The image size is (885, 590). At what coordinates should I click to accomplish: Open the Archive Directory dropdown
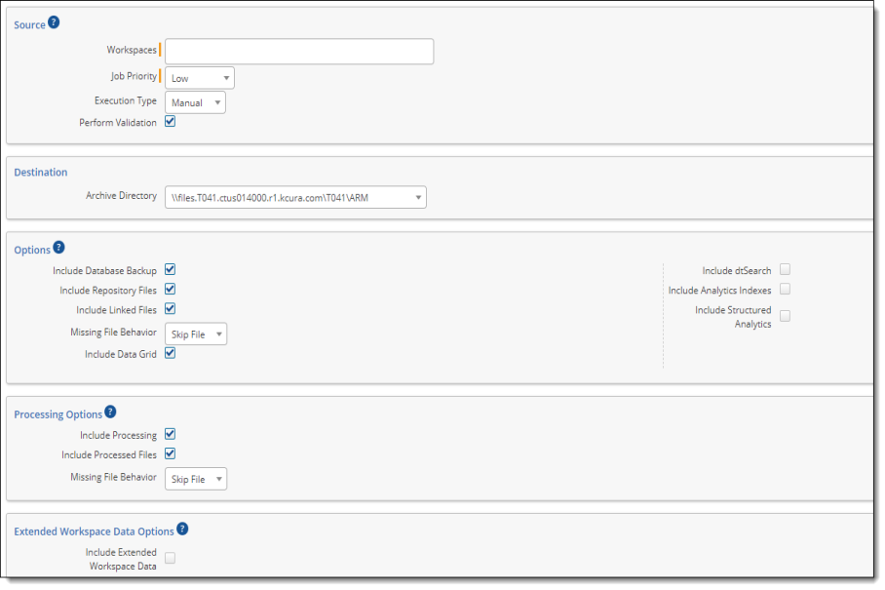tap(295, 198)
